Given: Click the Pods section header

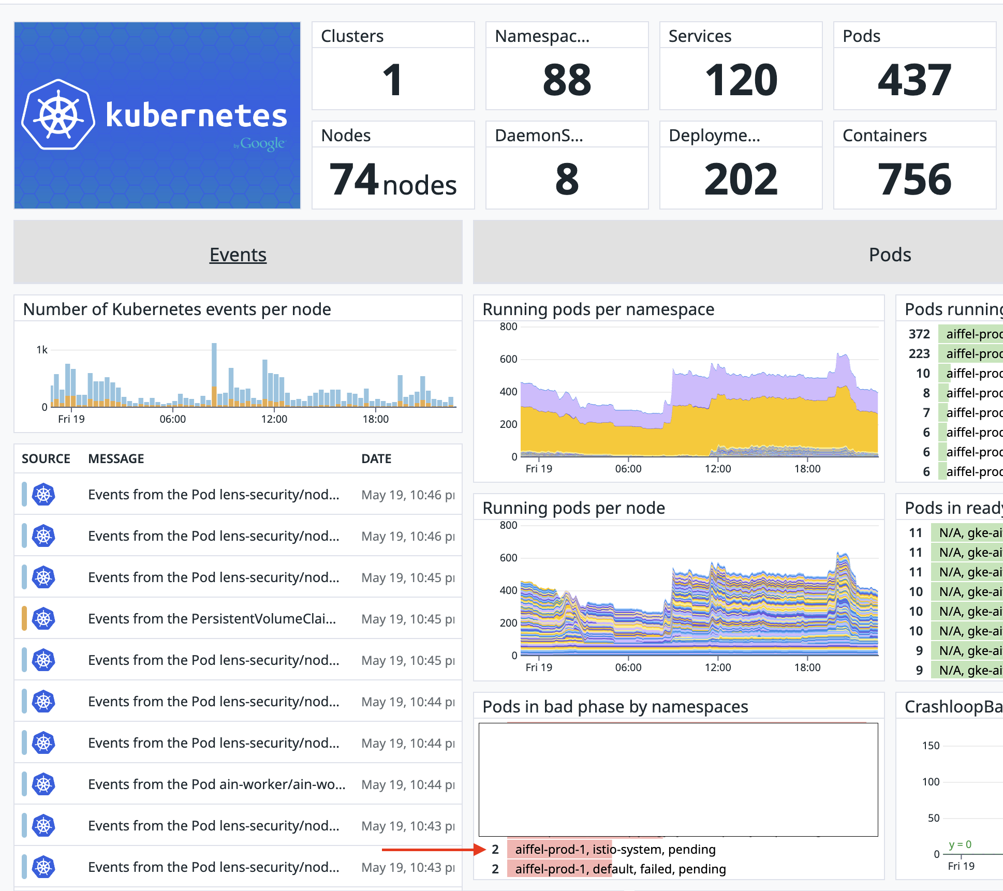Looking at the screenshot, I should (x=890, y=255).
